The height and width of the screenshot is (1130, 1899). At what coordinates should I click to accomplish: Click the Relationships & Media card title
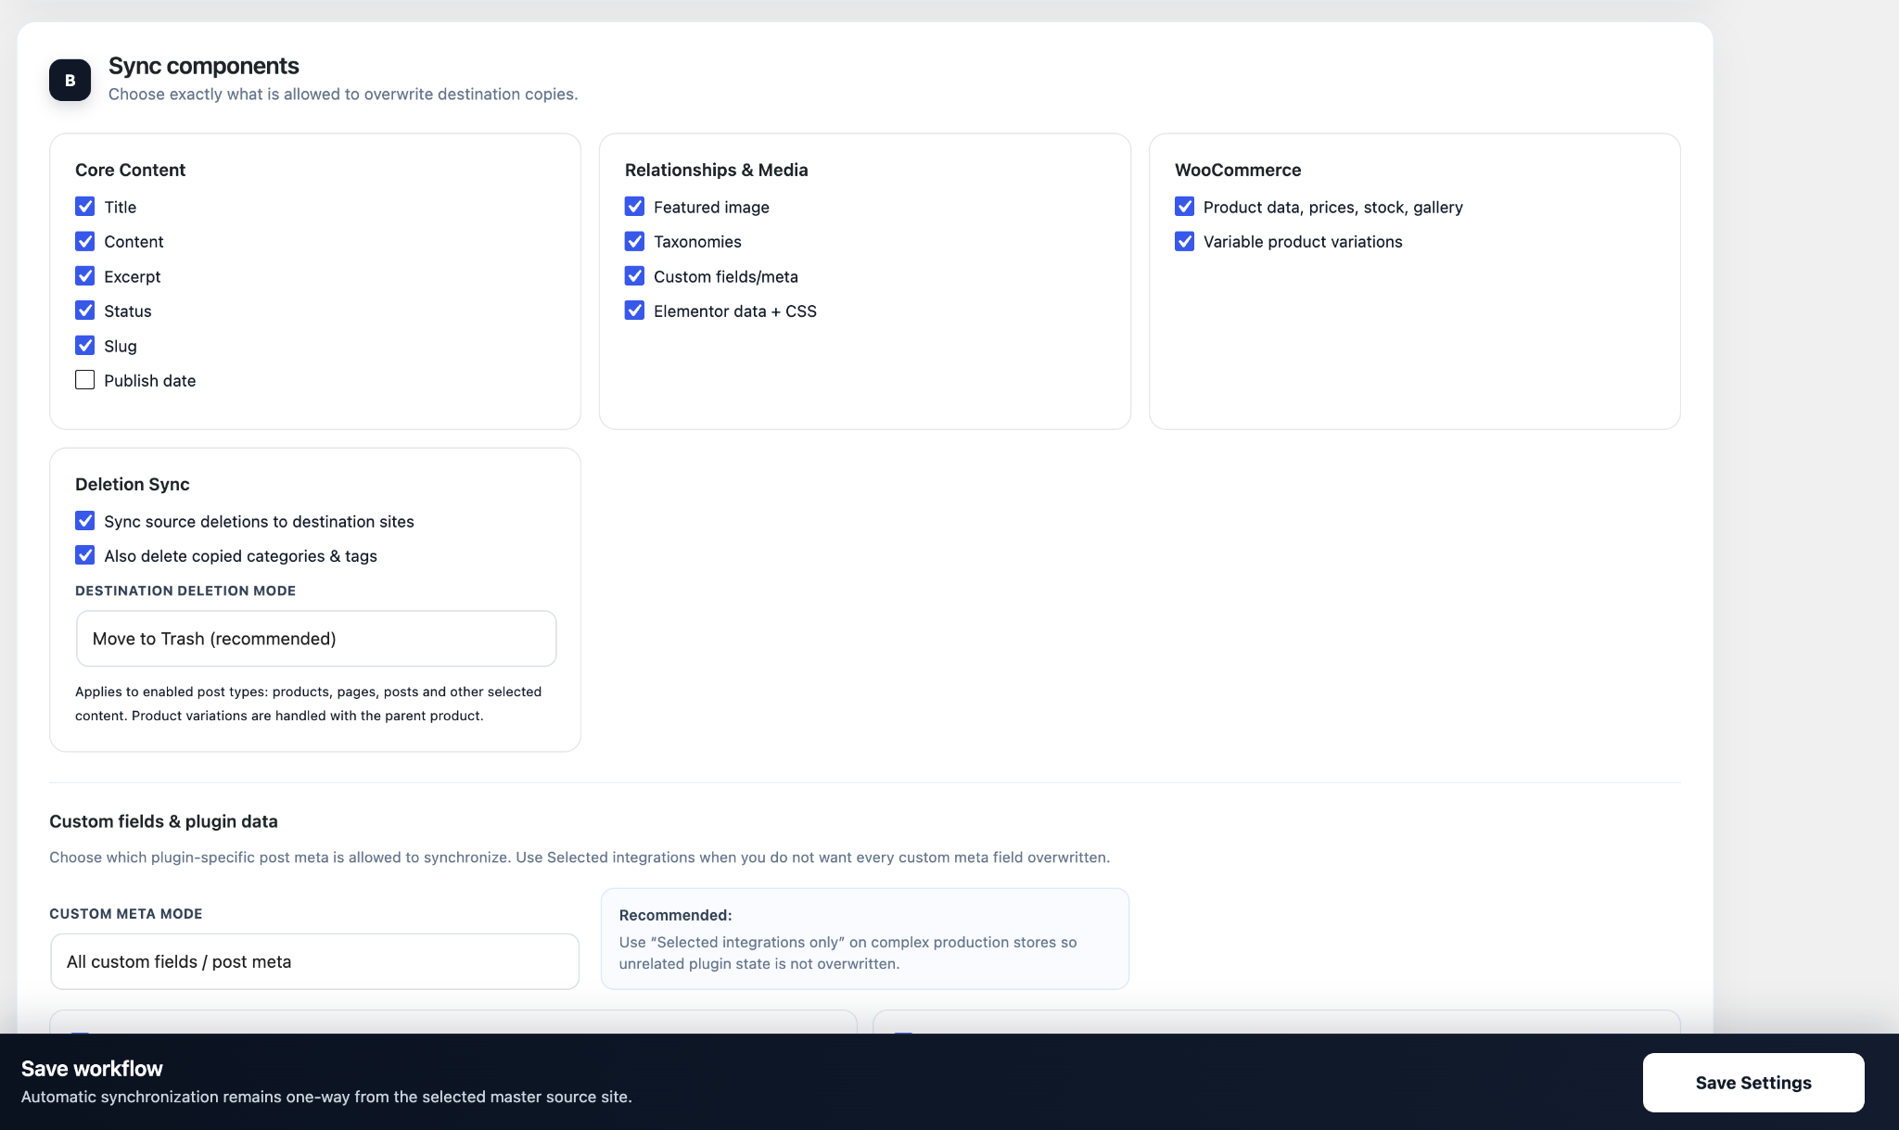[716, 170]
